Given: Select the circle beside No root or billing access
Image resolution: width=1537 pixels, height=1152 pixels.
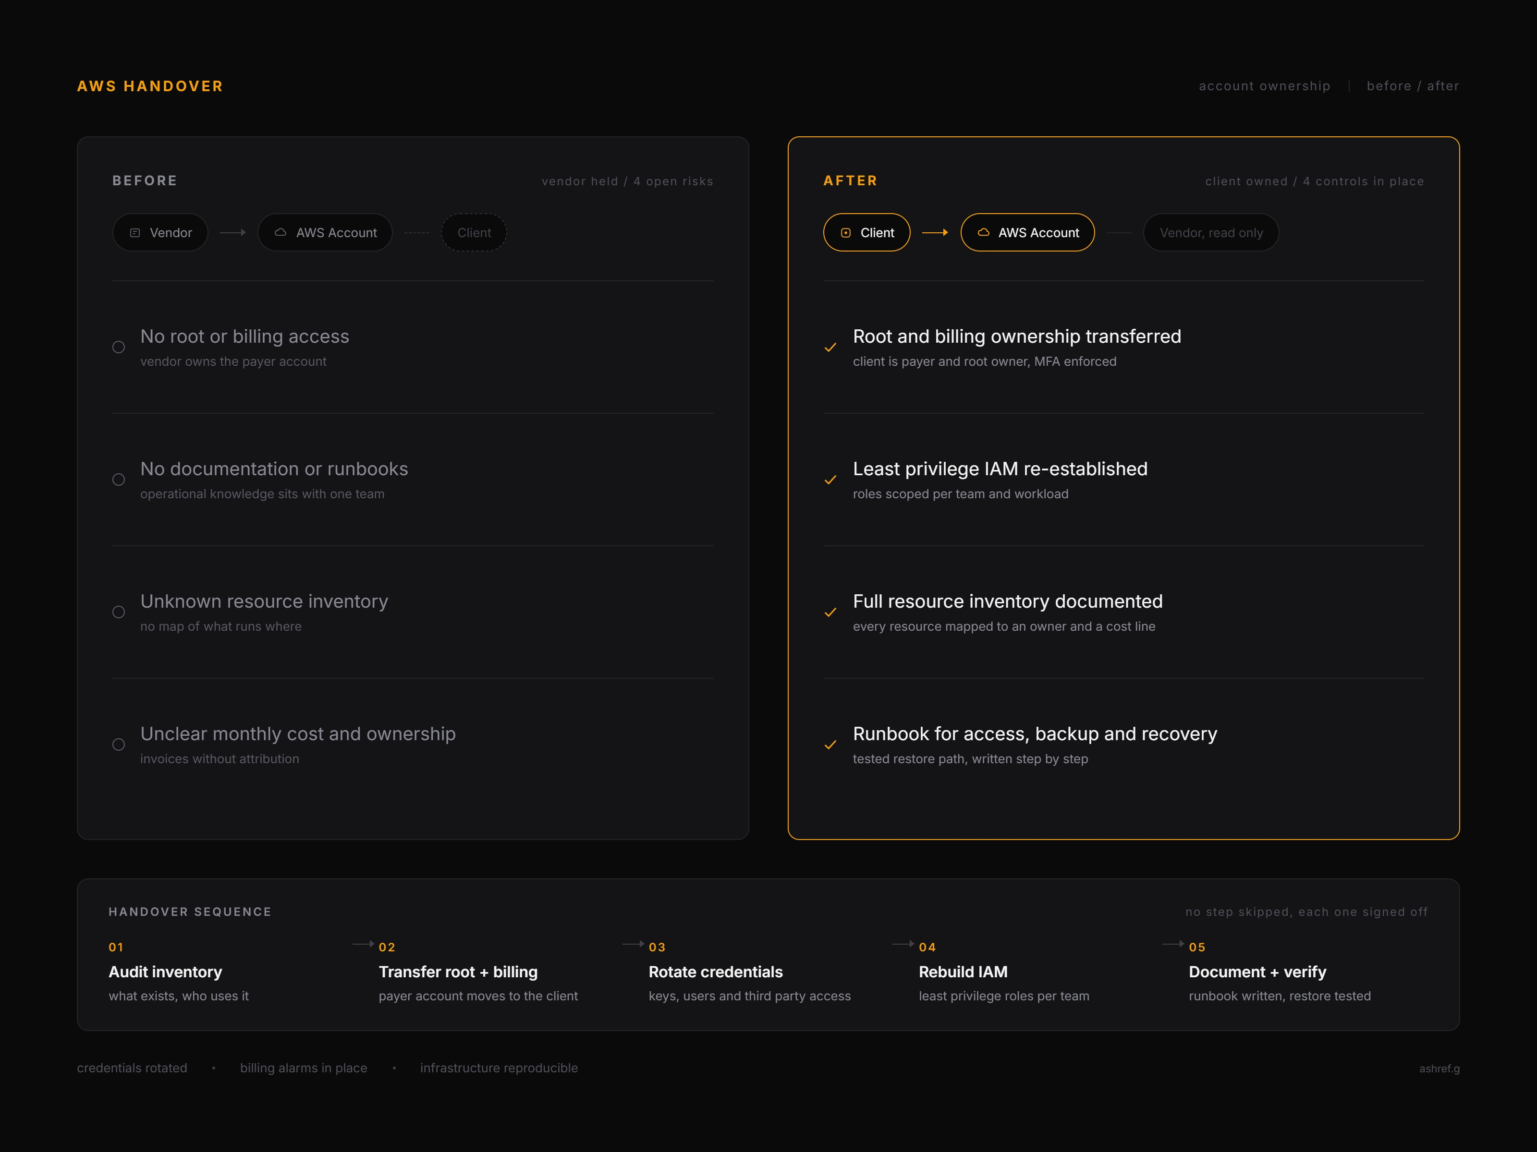Looking at the screenshot, I should pos(119,347).
